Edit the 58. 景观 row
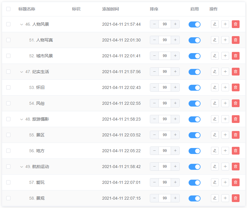247x208 pixels. 215,198
